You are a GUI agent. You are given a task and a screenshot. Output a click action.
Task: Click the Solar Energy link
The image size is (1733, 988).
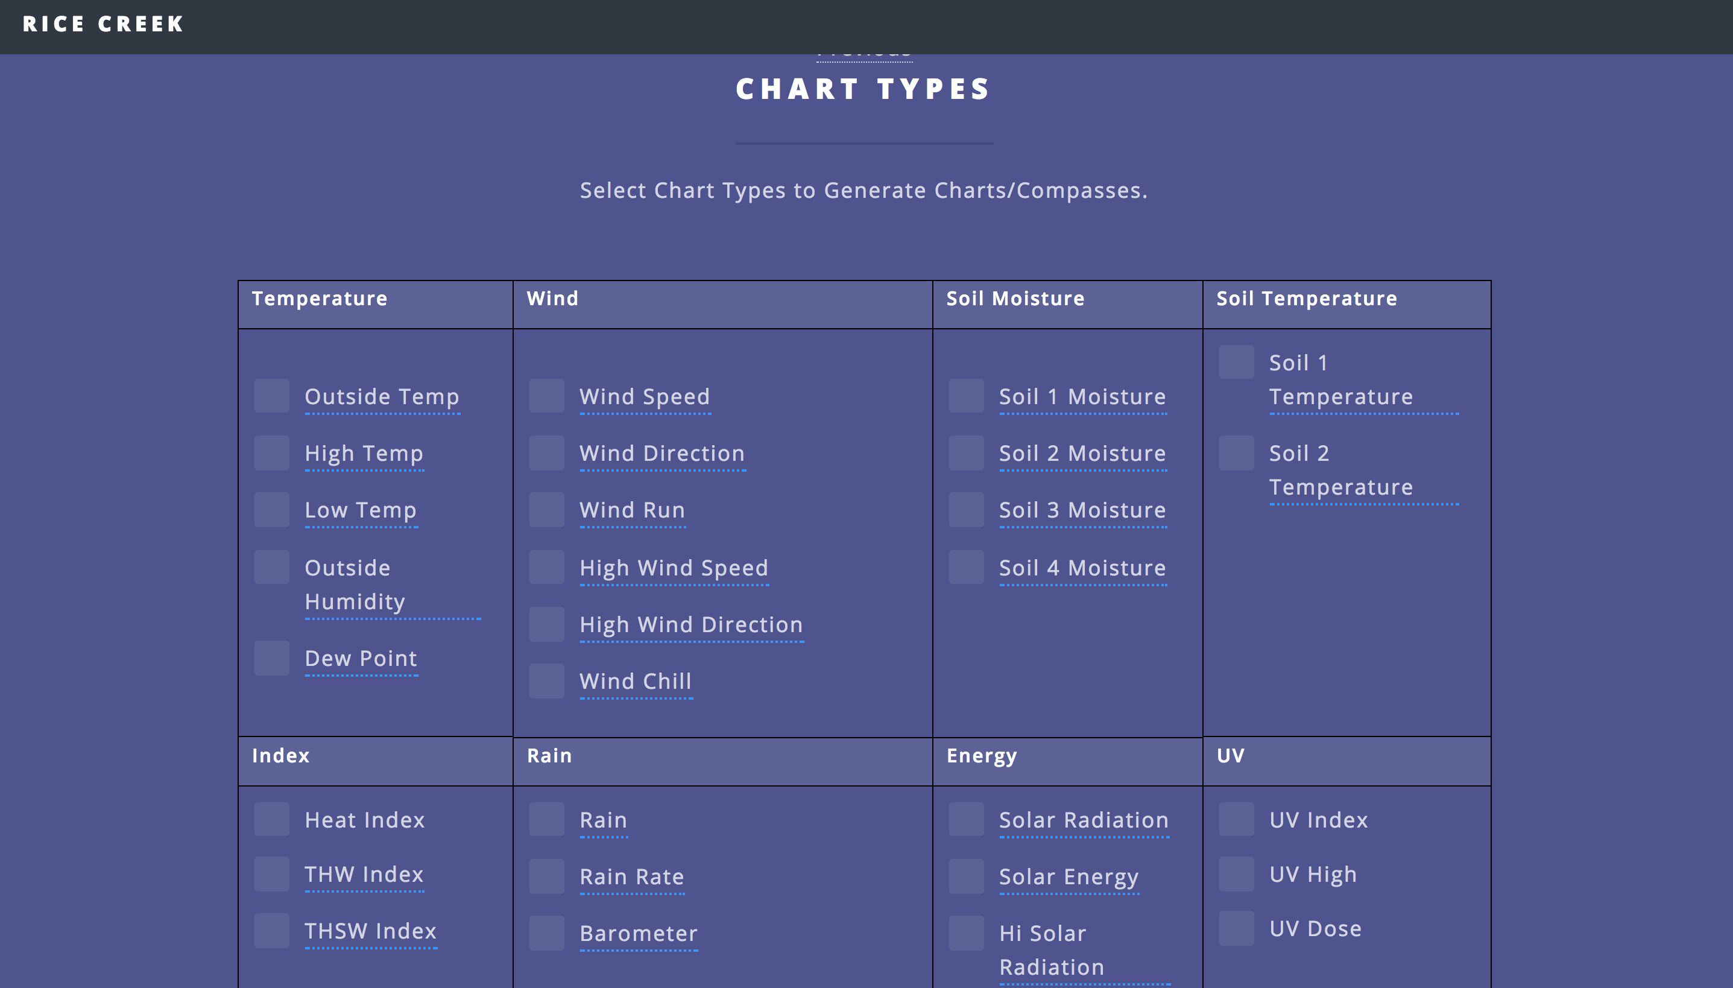(x=1069, y=877)
